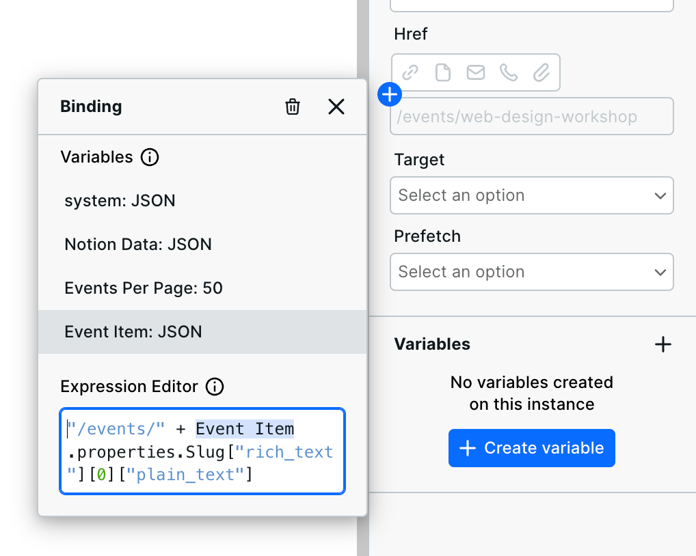Click inside the Expression Editor field

coord(202,451)
